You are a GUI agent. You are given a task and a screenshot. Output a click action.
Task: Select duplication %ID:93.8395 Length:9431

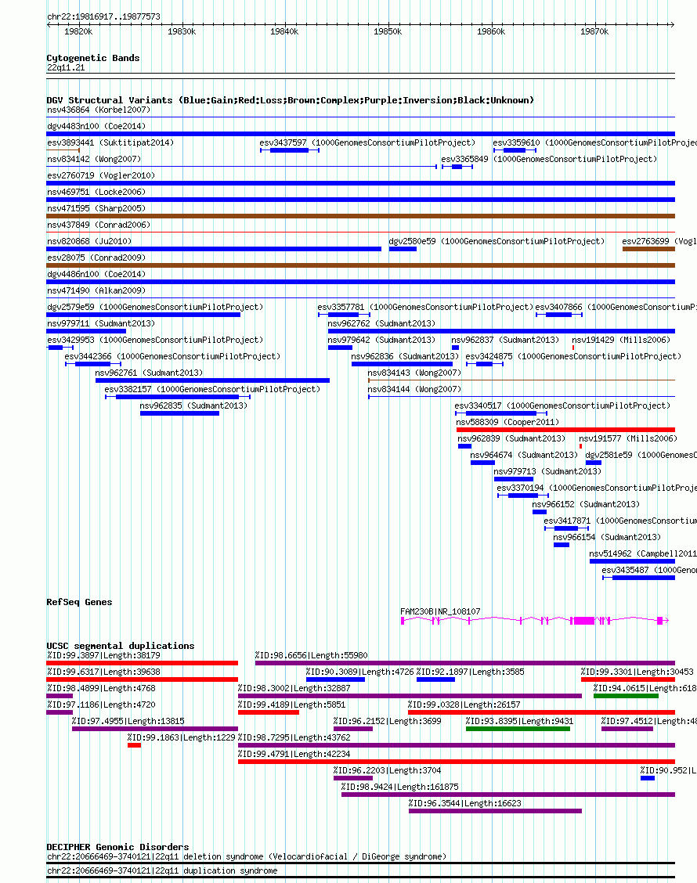(518, 729)
